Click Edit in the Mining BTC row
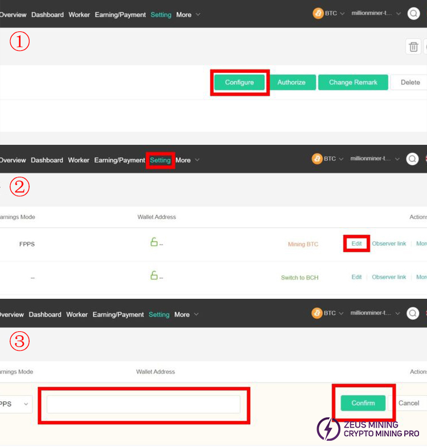427x447 pixels. coord(356,243)
